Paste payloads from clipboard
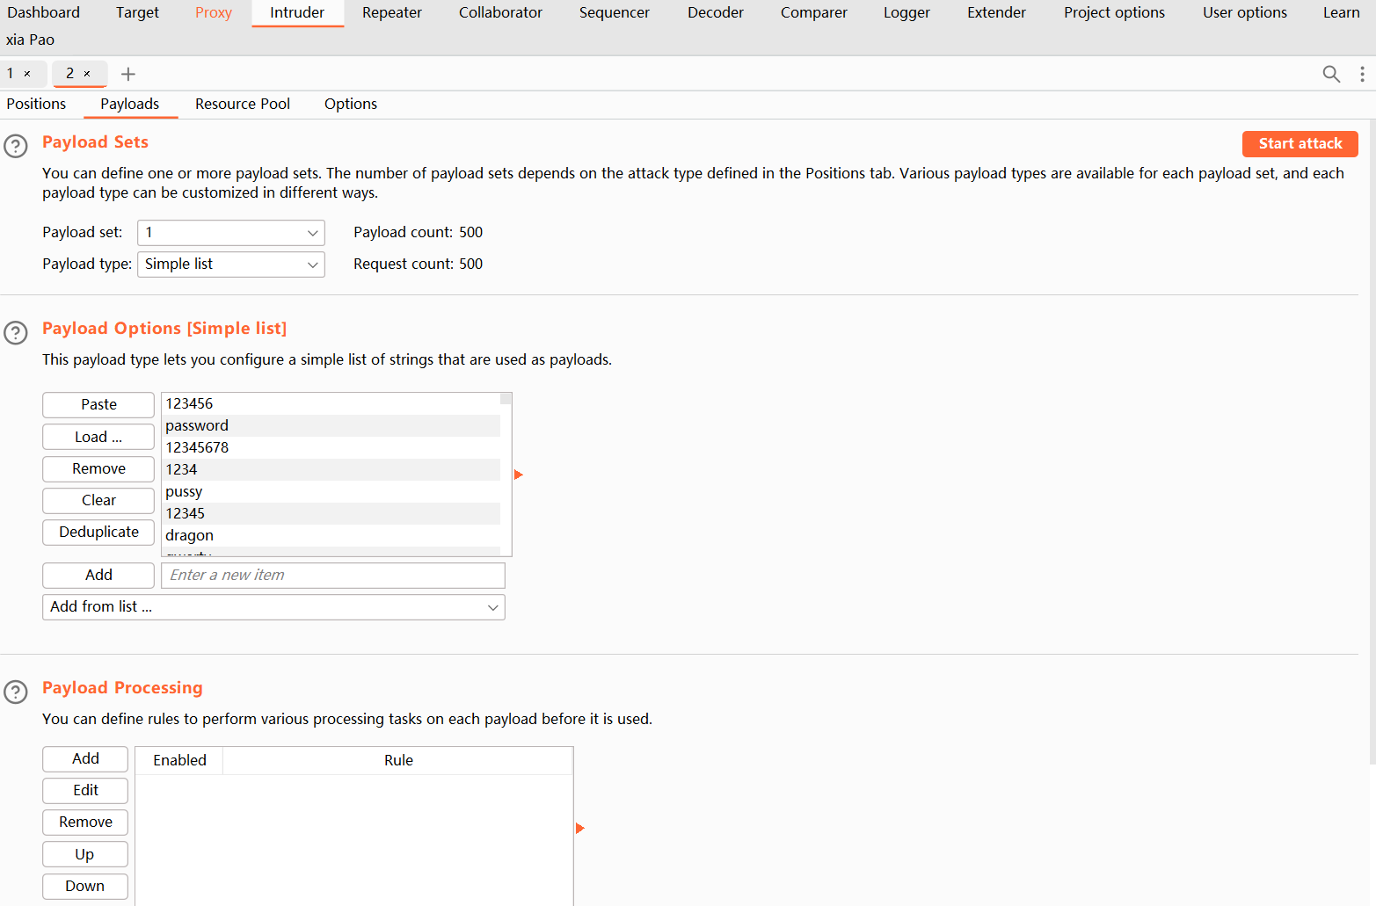1376x906 pixels. point(98,404)
